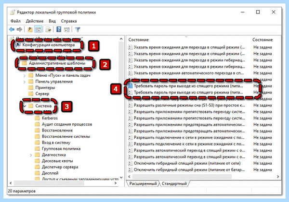Select Указать время ожидания автоматического перехода row
The height and width of the screenshot is (202, 289).
[x=189, y=73]
